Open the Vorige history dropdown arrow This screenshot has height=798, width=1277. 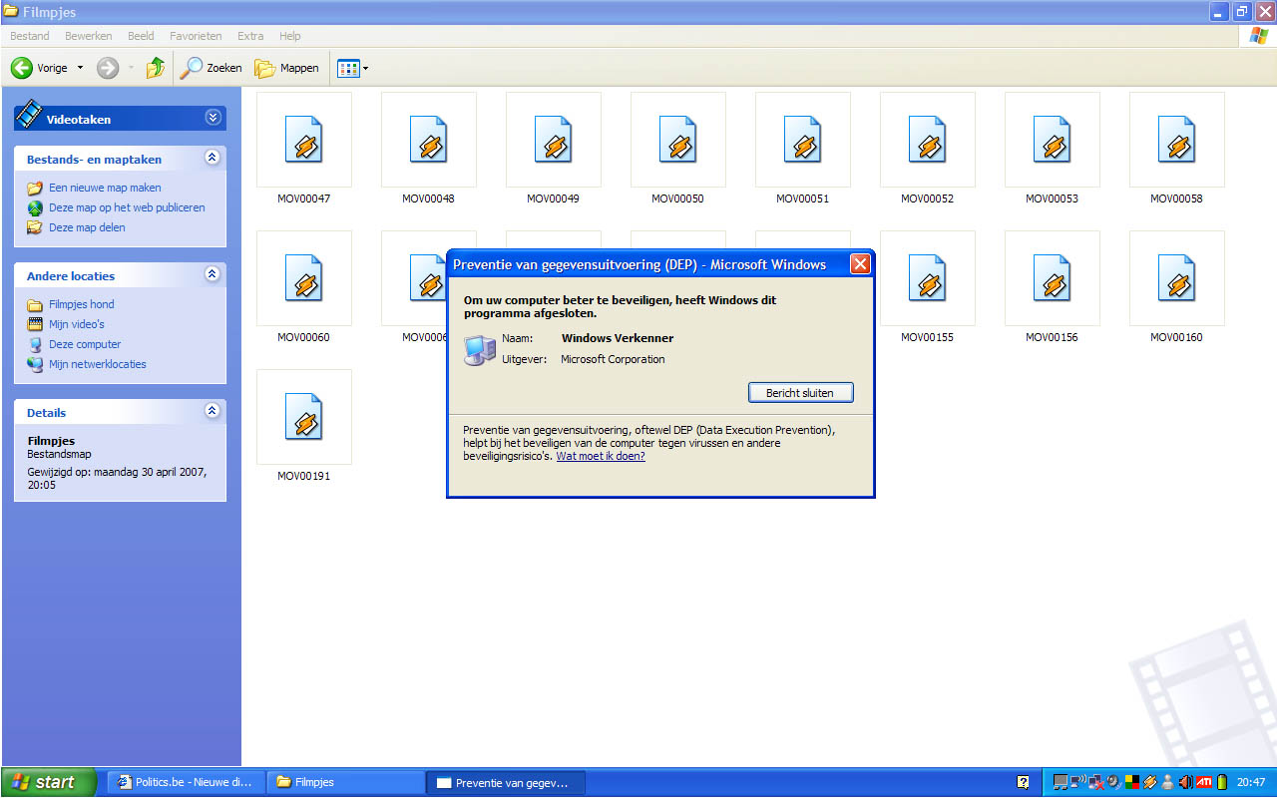[x=80, y=68]
